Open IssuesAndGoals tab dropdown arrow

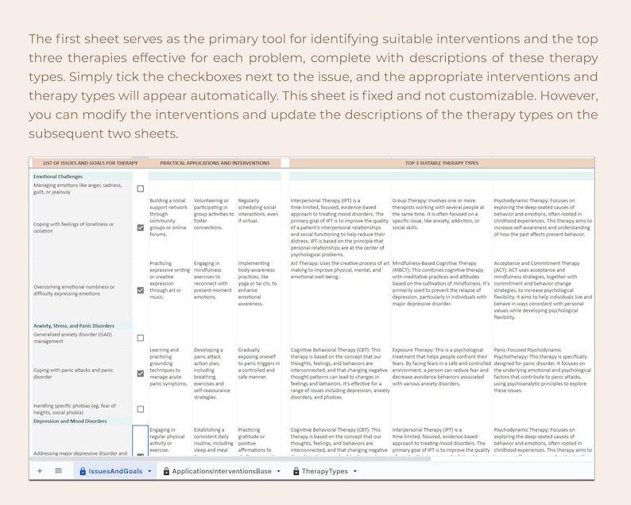tap(149, 471)
